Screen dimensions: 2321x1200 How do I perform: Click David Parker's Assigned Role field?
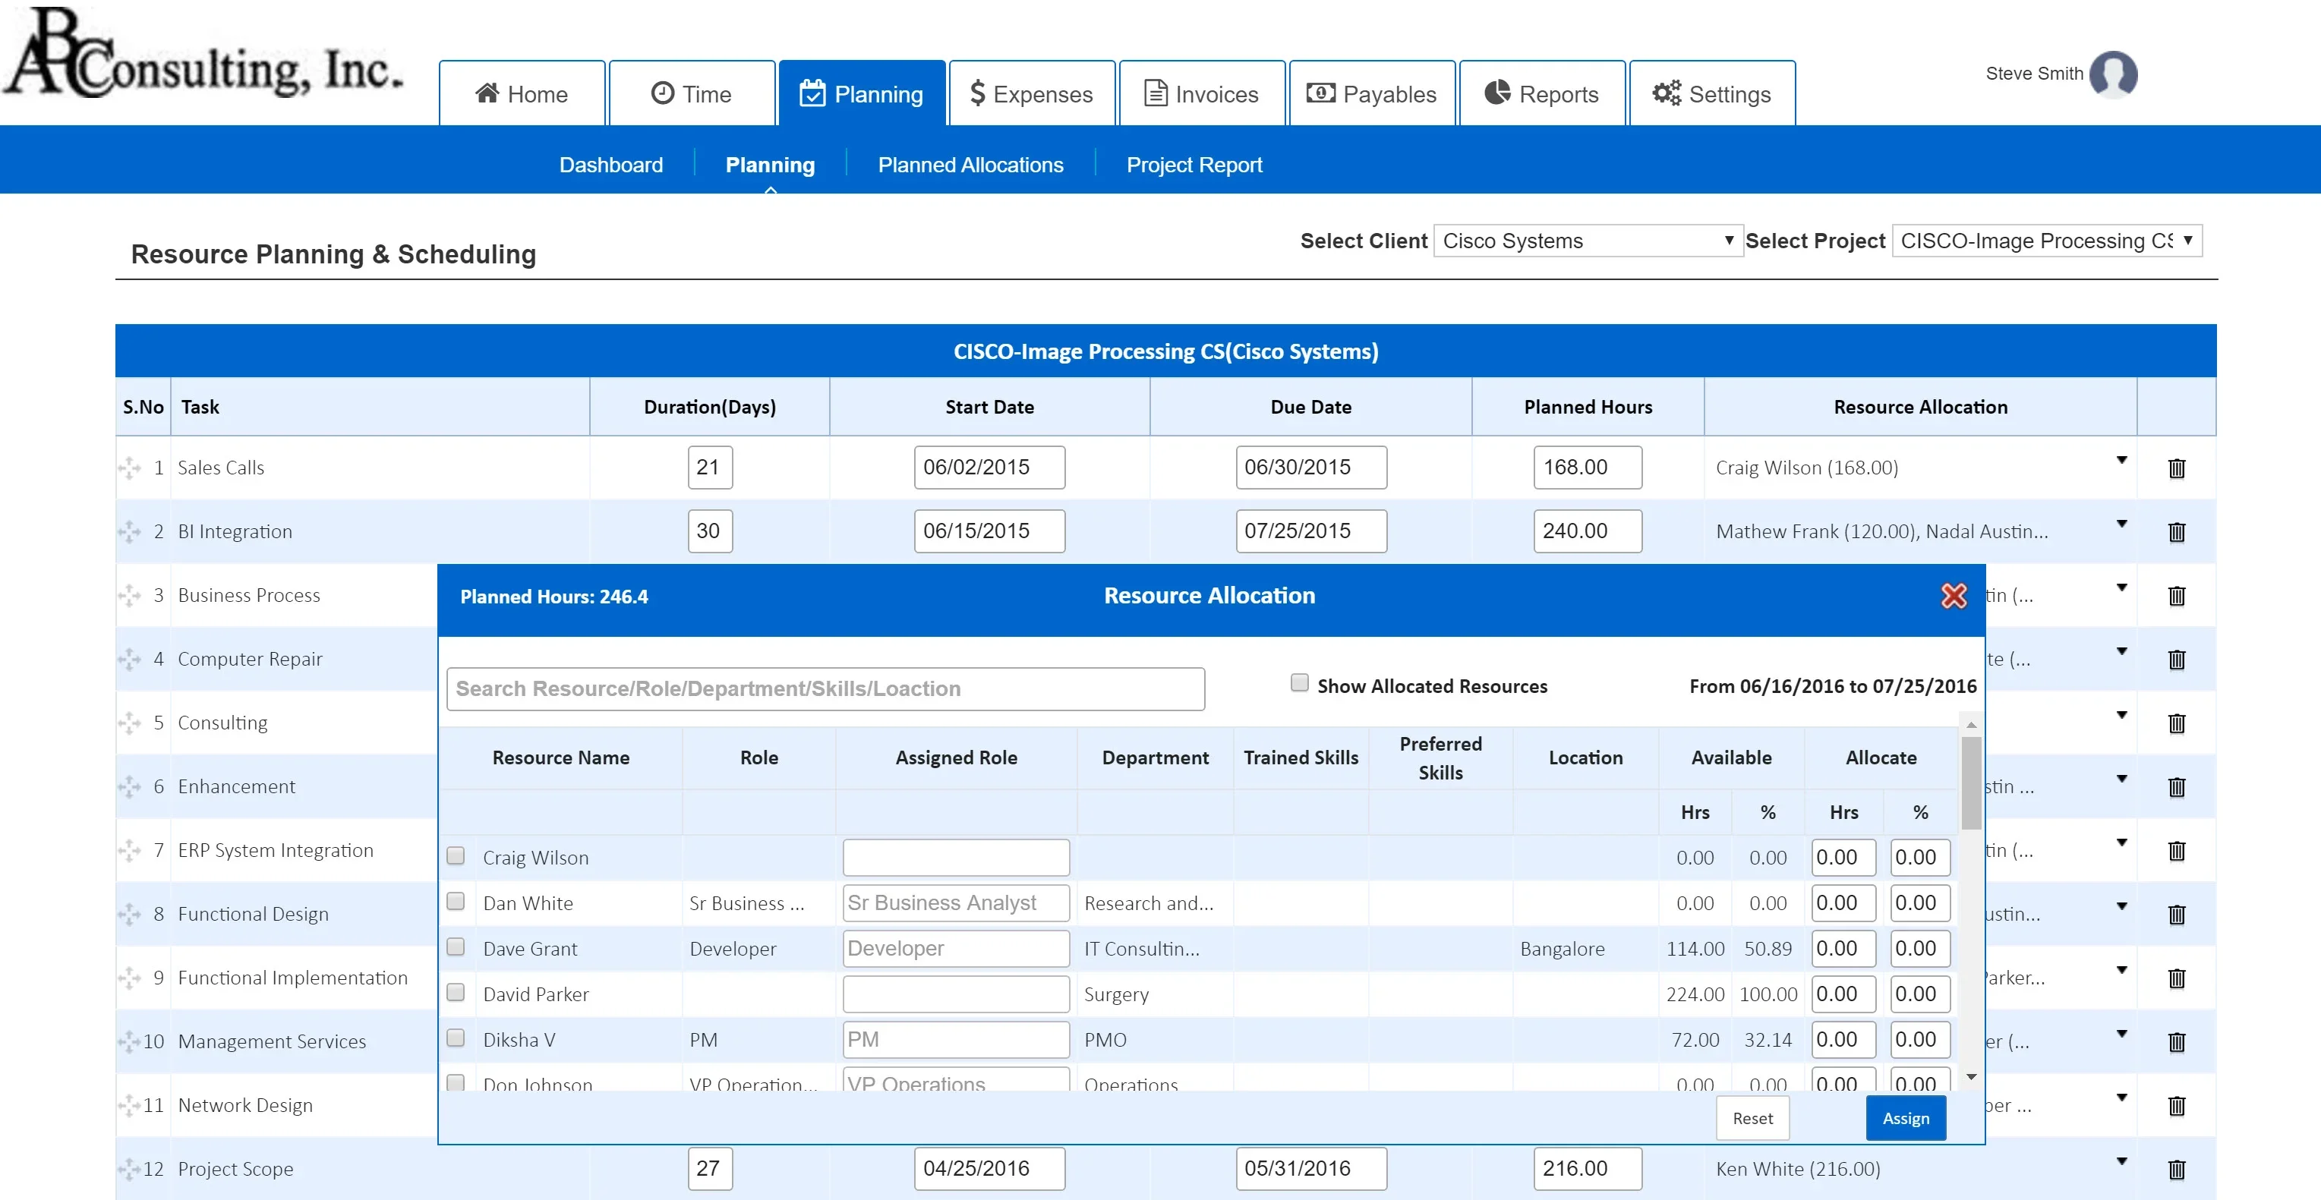956,994
